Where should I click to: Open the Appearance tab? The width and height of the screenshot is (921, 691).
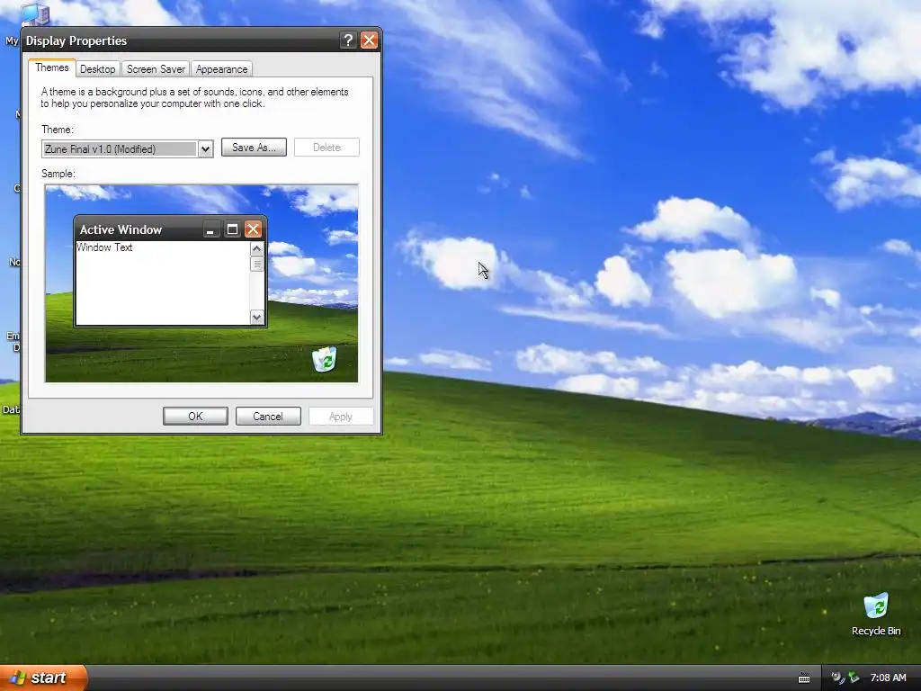tap(221, 68)
